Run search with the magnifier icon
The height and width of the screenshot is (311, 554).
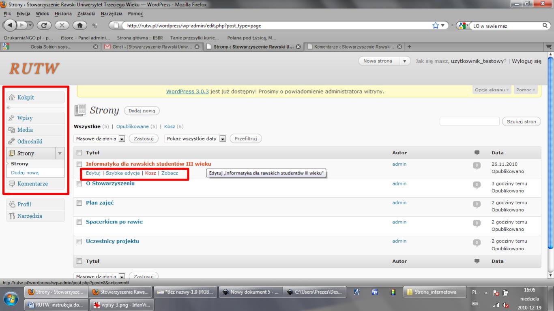[x=545, y=26]
